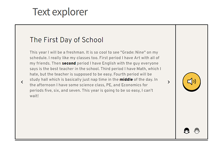Screen dimensions: 212x141
Task: Play the passage audio with speaker button
Action: [191, 82]
